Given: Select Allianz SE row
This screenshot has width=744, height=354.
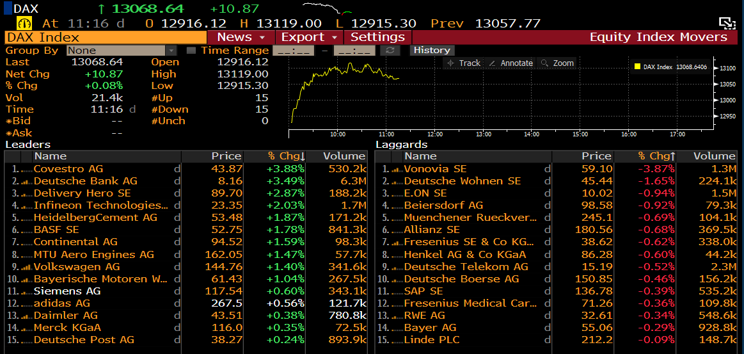Looking at the screenshot, I should (556, 230).
